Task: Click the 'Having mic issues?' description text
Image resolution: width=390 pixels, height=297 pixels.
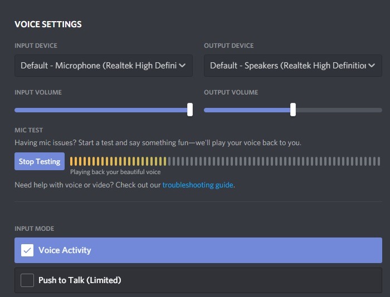Action: coord(158,143)
